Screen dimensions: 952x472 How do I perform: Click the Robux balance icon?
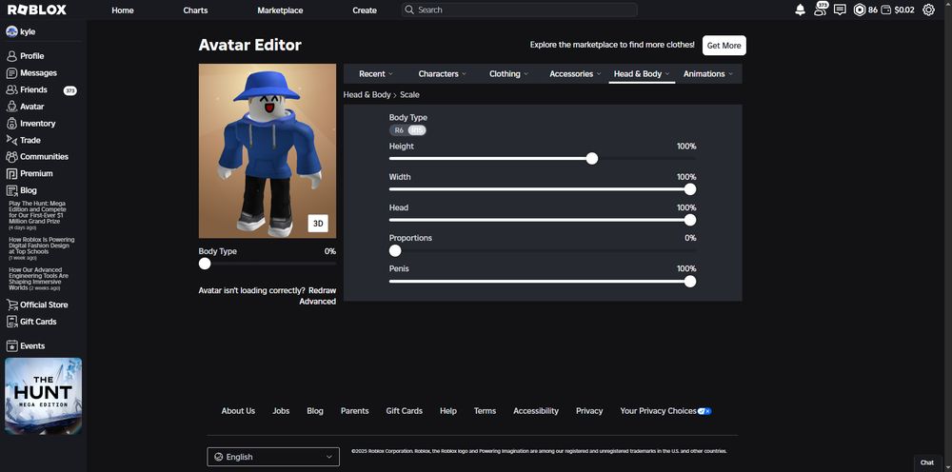coord(859,10)
